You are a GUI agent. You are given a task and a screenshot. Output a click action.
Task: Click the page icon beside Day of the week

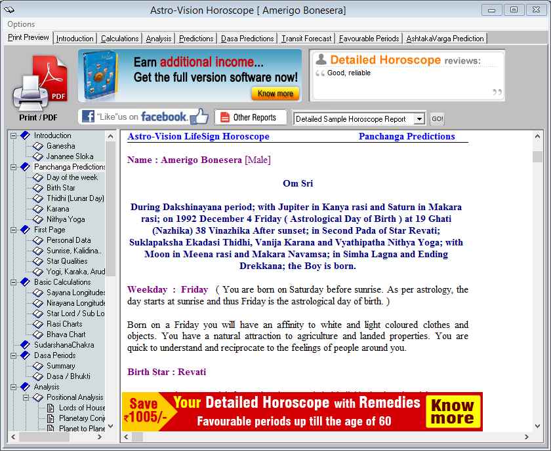click(x=38, y=177)
